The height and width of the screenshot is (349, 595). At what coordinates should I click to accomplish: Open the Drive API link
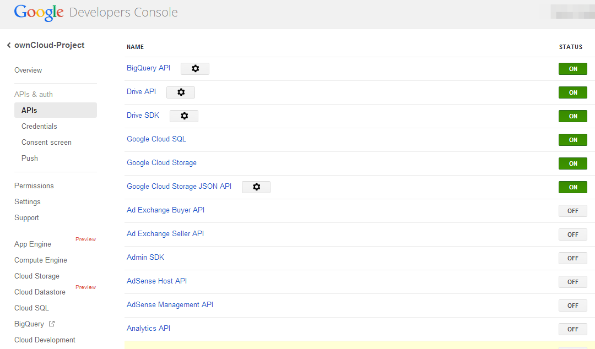[x=141, y=91]
